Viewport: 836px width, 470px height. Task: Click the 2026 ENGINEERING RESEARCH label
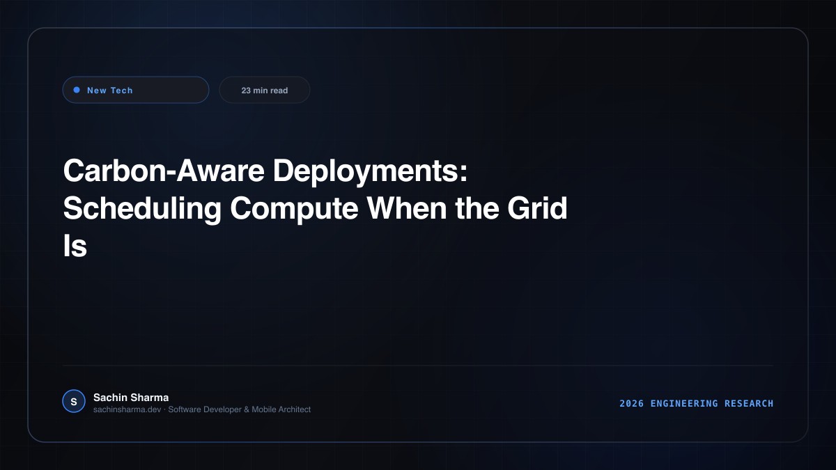point(697,403)
